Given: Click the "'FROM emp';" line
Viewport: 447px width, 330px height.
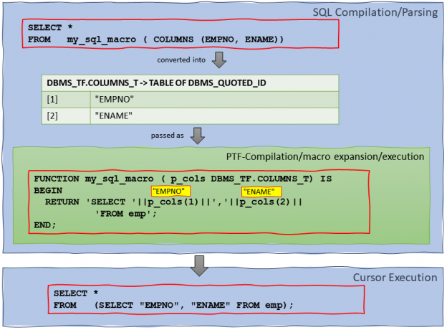Looking at the screenshot, I should tap(126, 214).
